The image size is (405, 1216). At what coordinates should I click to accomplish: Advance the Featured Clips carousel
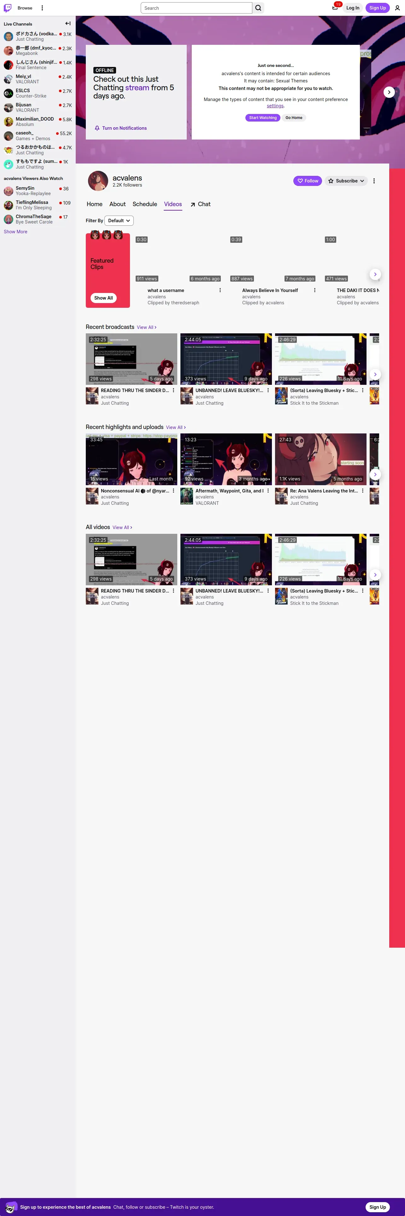tap(375, 274)
